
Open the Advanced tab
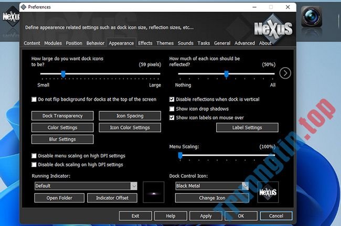(244, 43)
